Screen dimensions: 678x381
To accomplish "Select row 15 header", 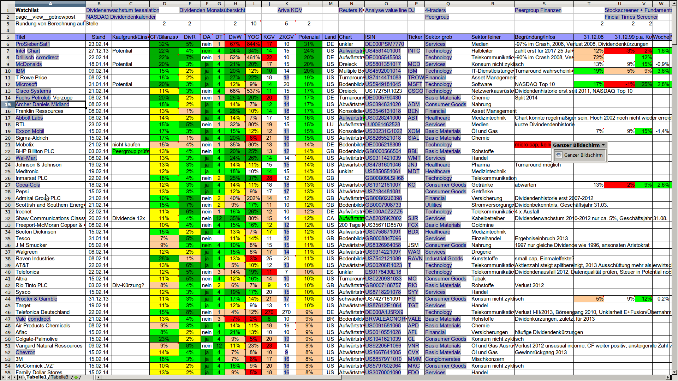I will coord(7,104).
